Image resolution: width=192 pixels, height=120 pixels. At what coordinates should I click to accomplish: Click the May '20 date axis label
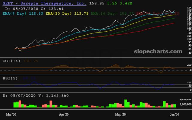pos(120,114)
